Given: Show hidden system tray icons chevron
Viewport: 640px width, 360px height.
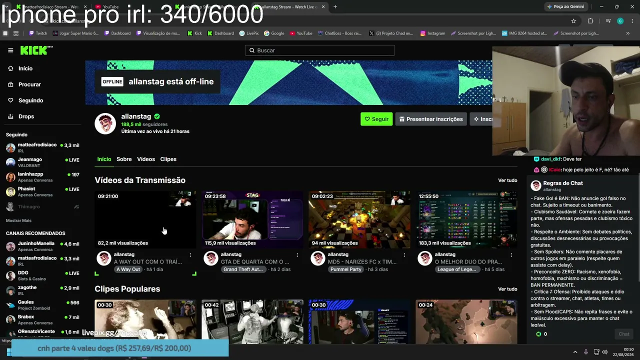Looking at the screenshot, I should (575, 352).
